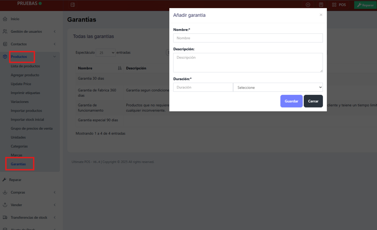
Task: Open the calculator icon in top bar
Action: pos(321,5)
